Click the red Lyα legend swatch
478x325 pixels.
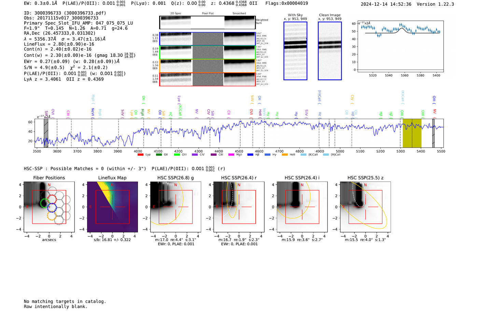140,155
